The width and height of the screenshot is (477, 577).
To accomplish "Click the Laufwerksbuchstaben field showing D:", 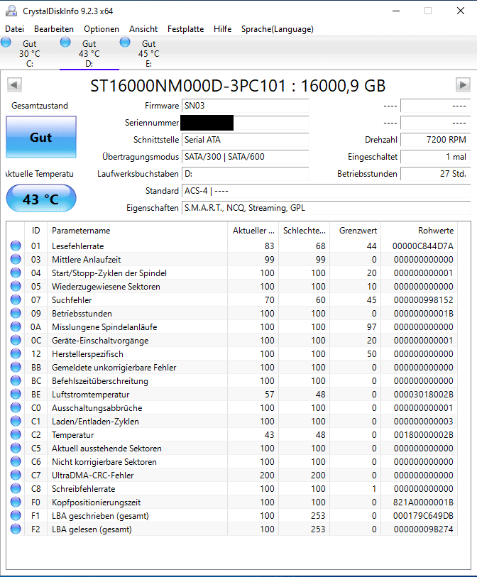I will (x=245, y=174).
